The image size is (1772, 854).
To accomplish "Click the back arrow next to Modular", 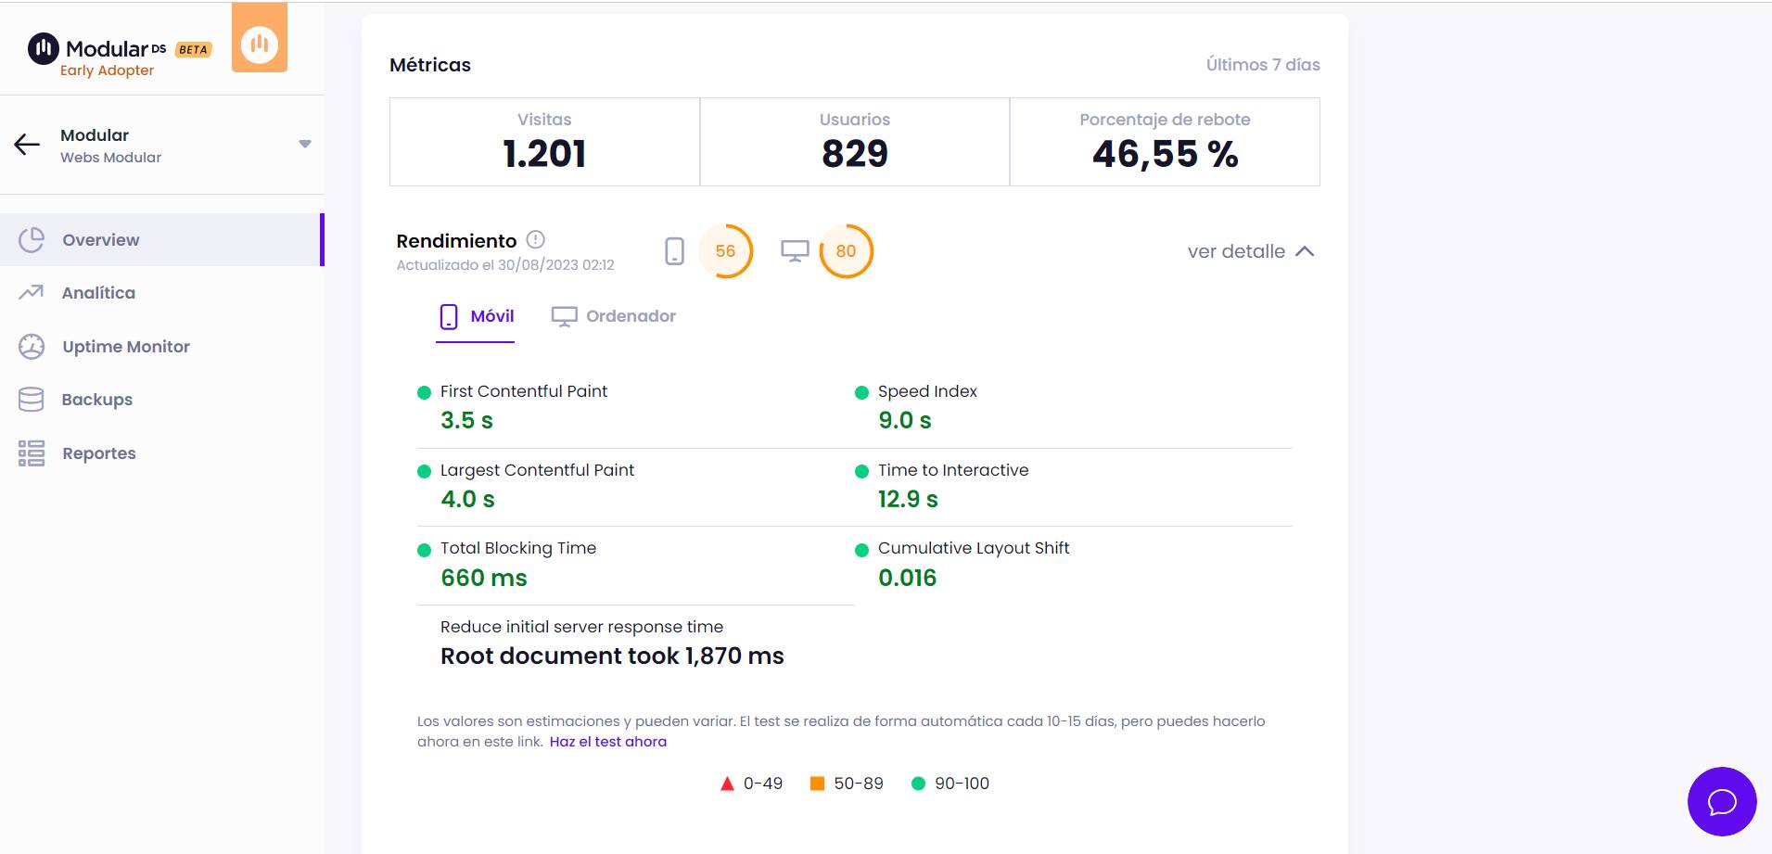I will tap(25, 144).
